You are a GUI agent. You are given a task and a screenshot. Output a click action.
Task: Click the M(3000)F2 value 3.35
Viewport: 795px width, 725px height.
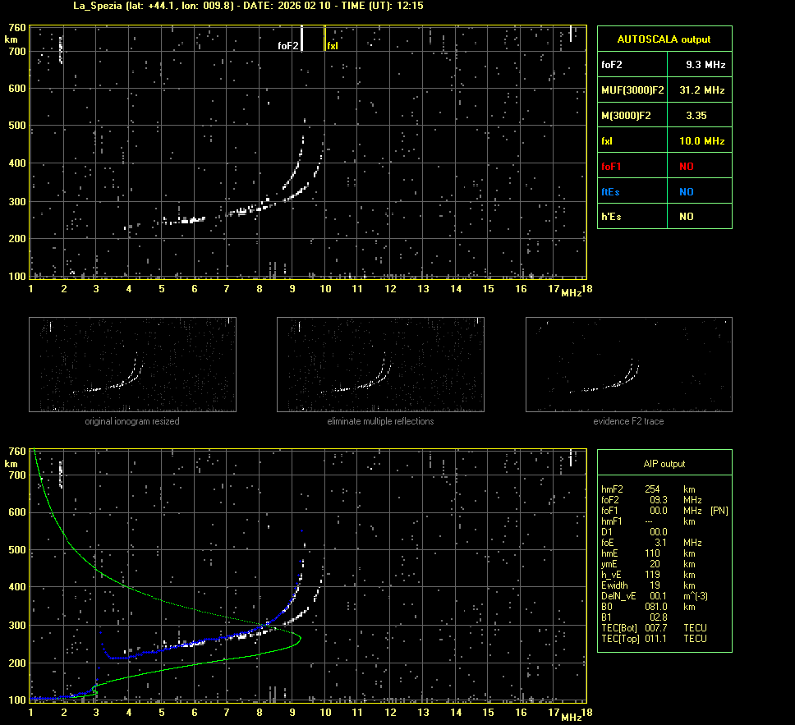click(x=696, y=116)
